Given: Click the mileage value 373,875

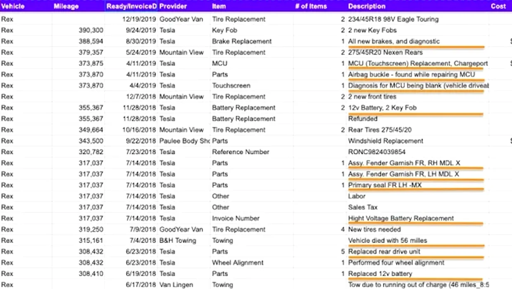Looking at the screenshot, I should (91, 64).
